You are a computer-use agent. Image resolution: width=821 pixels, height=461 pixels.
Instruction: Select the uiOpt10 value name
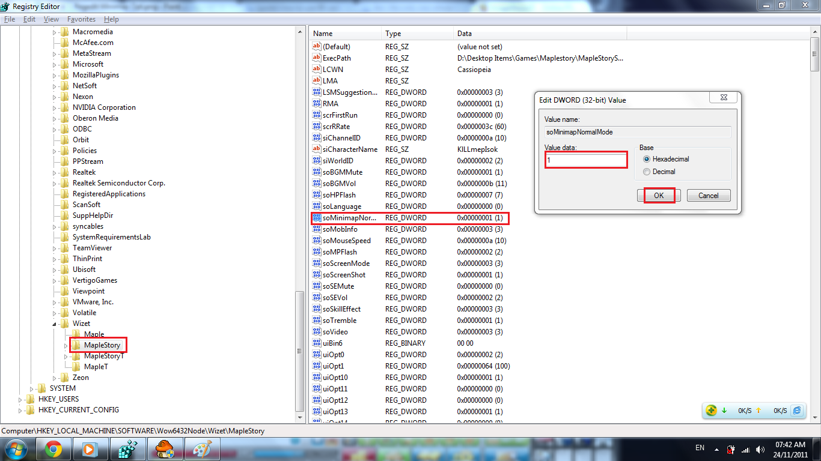(335, 378)
